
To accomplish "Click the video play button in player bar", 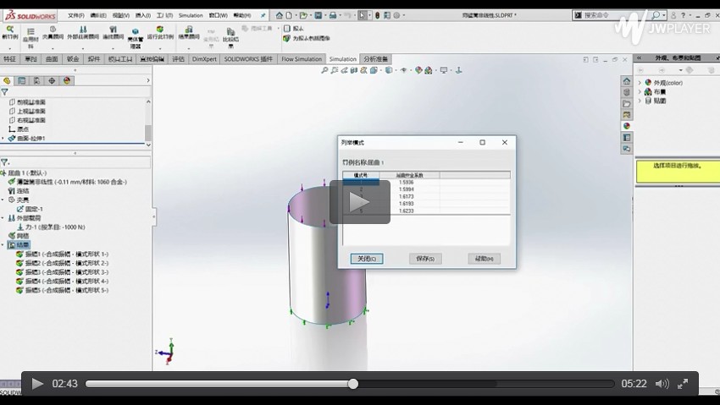I will point(37,384).
